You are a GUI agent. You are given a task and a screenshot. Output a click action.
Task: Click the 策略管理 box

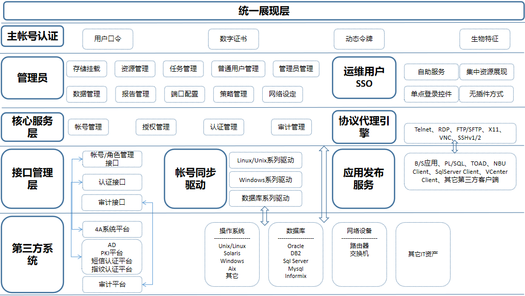coord(233,94)
